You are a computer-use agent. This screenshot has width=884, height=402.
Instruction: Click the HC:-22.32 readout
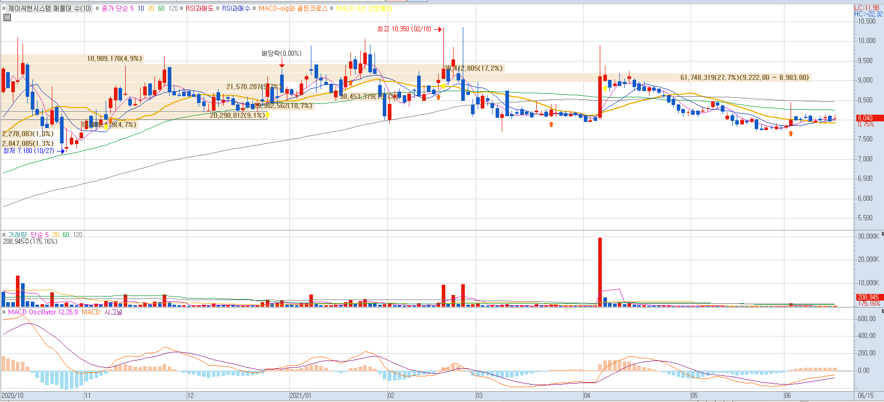click(868, 14)
